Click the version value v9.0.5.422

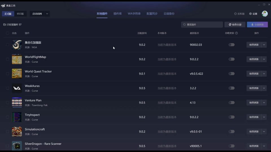pos(196,74)
